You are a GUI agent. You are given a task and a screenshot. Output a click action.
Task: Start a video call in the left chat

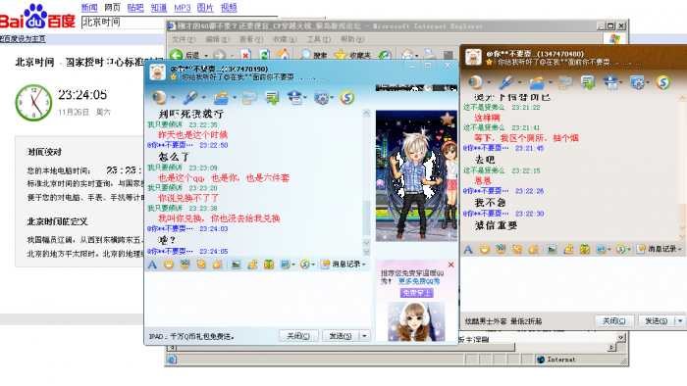pyautogui.click(x=159, y=98)
